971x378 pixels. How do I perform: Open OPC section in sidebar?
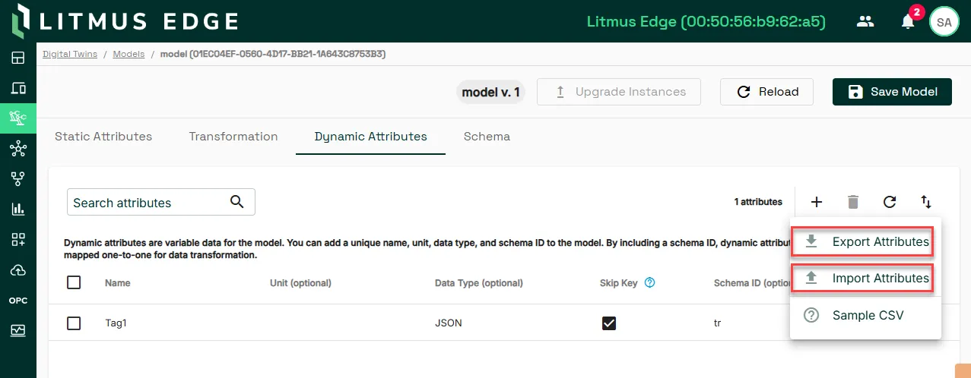(18, 301)
